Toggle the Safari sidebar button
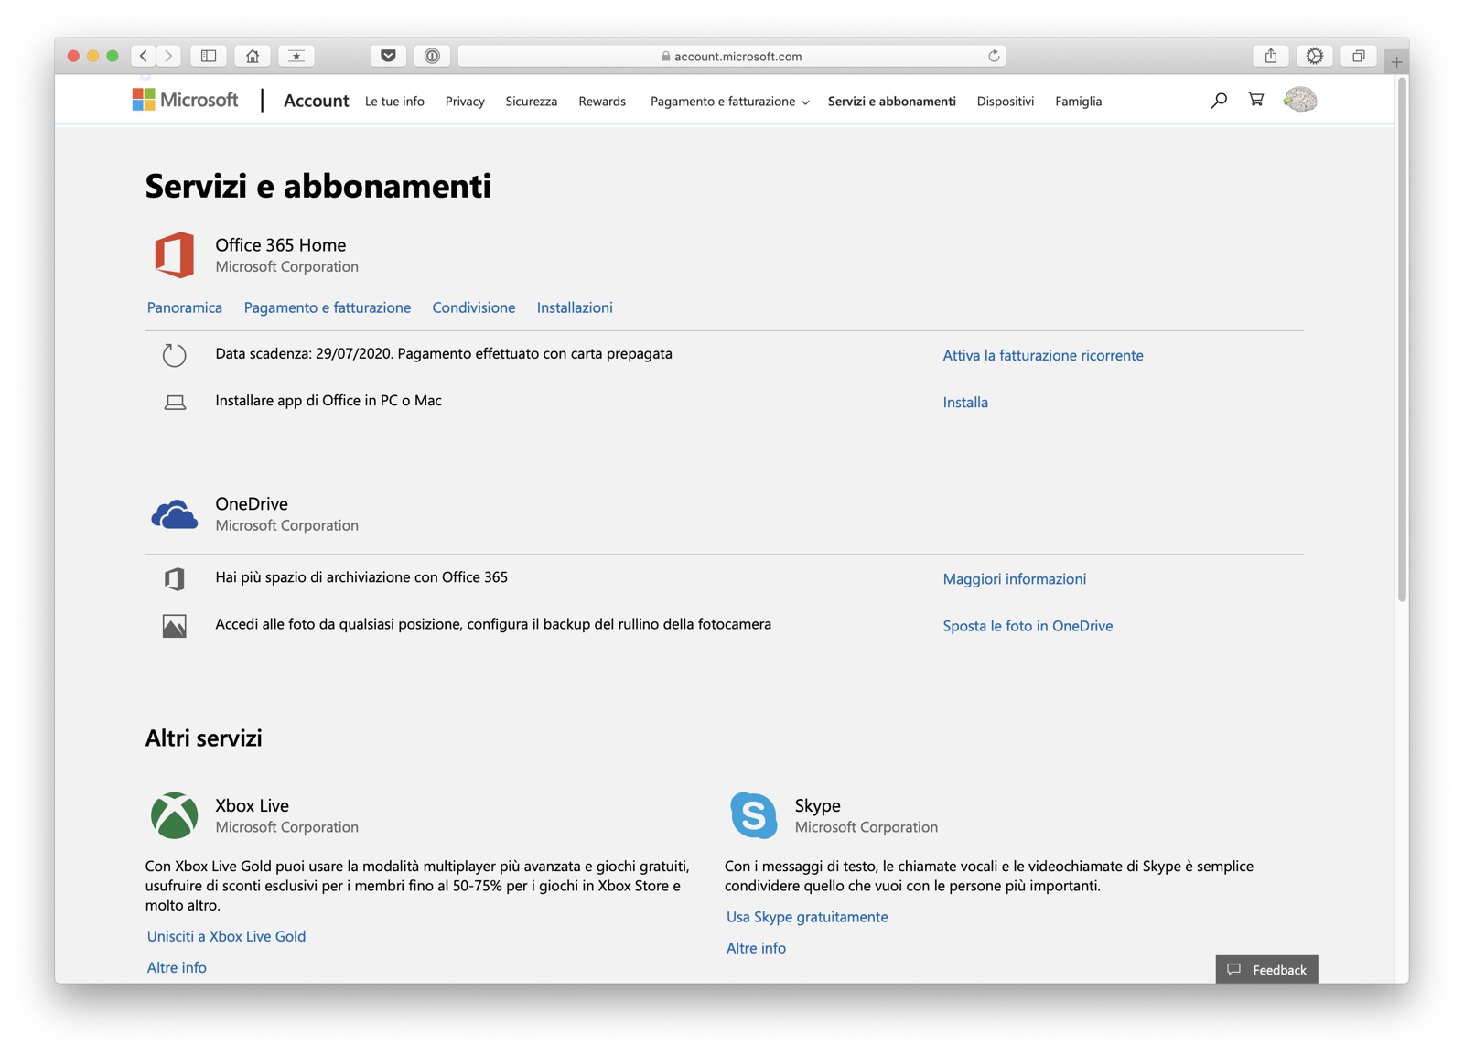Viewport: 1464px width, 1056px height. click(x=209, y=56)
